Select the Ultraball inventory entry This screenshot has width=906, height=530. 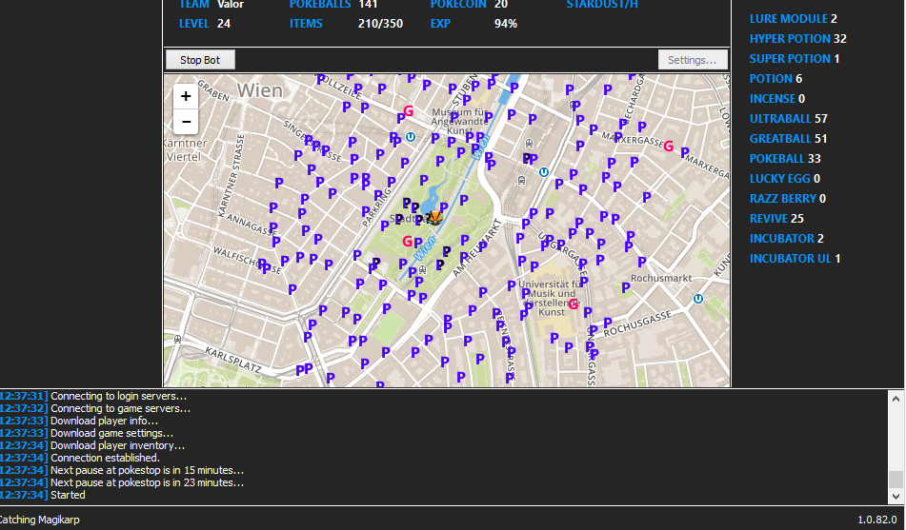[x=788, y=119]
